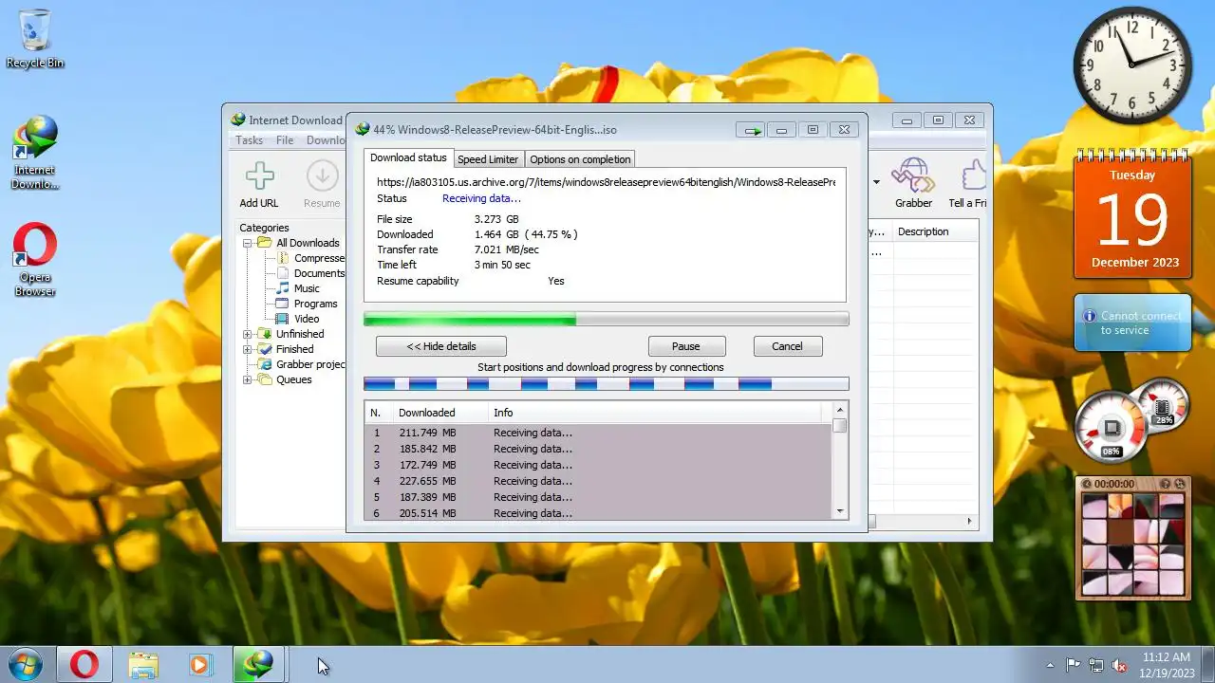This screenshot has width=1215, height=683.
Task: Select connection row 3 with 172.749 MB
Action: [598, 465]
